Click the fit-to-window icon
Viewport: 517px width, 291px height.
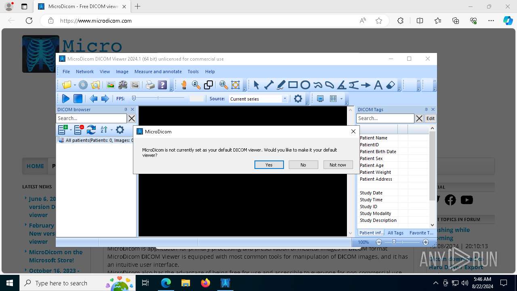click(x=235, y=85)
